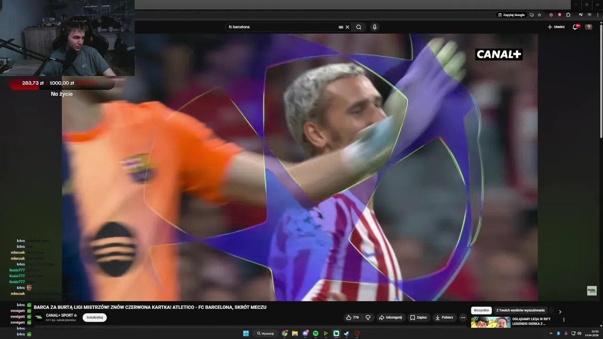Open the on-screen keyboard icon in search box
Viewport: 603px width, 339px height.
click(341, 27)
